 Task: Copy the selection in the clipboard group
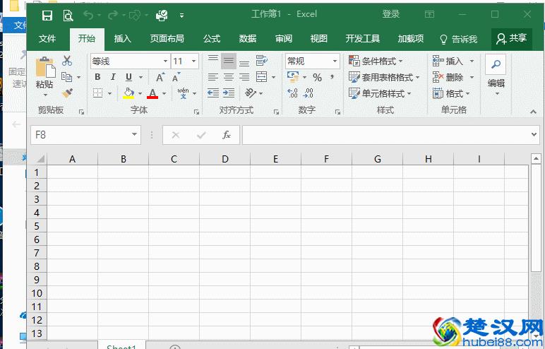(66, 77)
